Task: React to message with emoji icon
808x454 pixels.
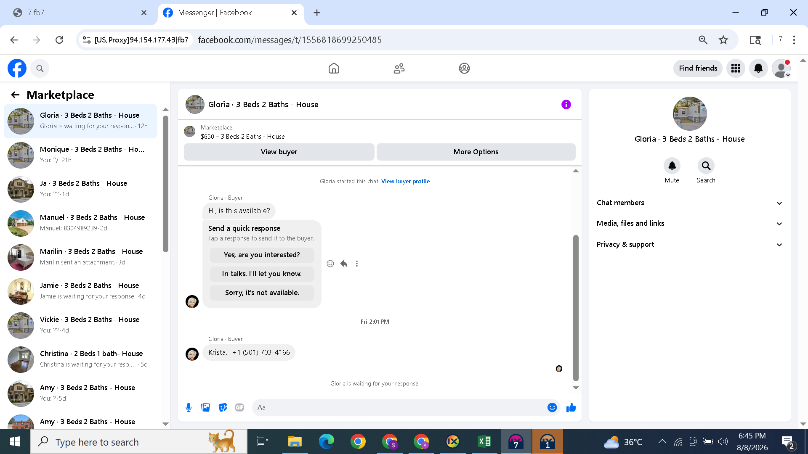Action: (x=330, y=264)
